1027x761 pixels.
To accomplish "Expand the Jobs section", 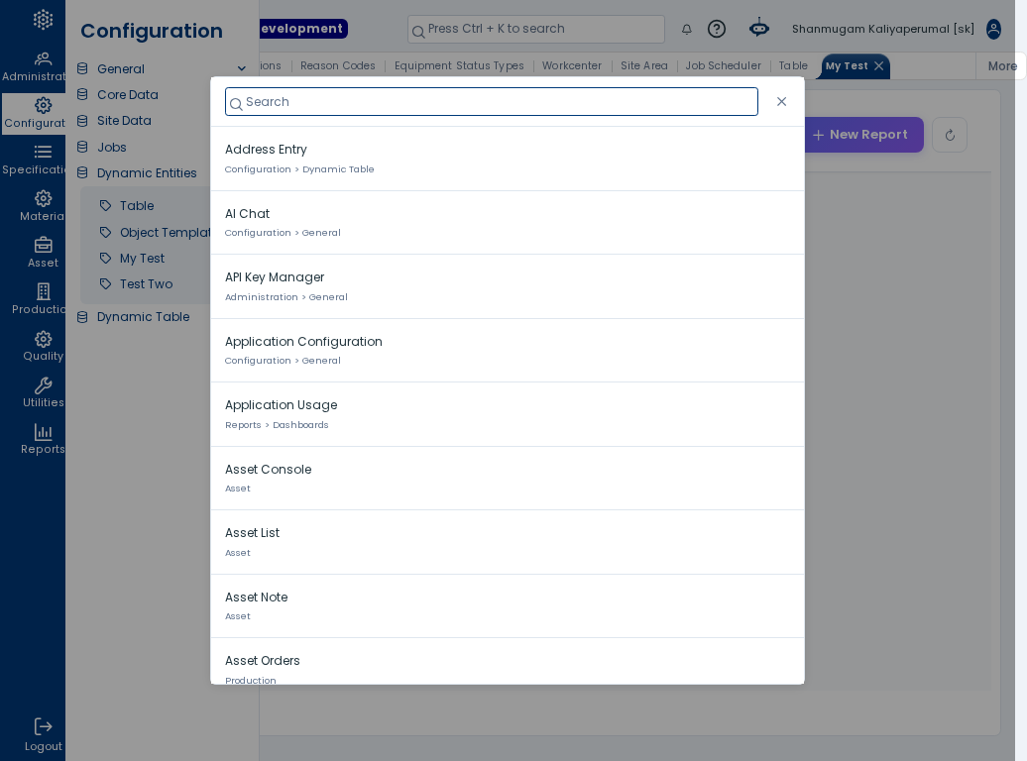I will [111, 147].
